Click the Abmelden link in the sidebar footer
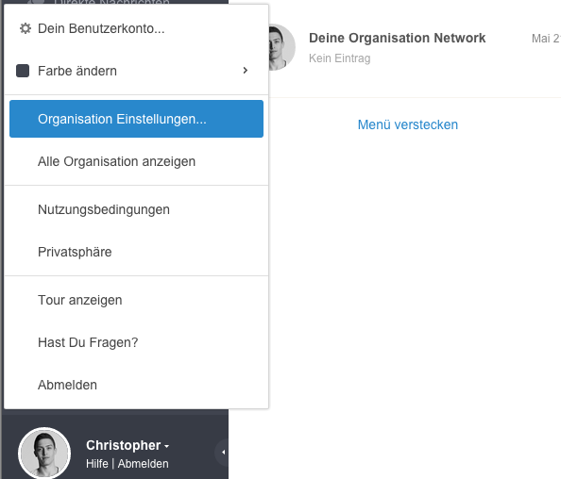 point(144,464)
